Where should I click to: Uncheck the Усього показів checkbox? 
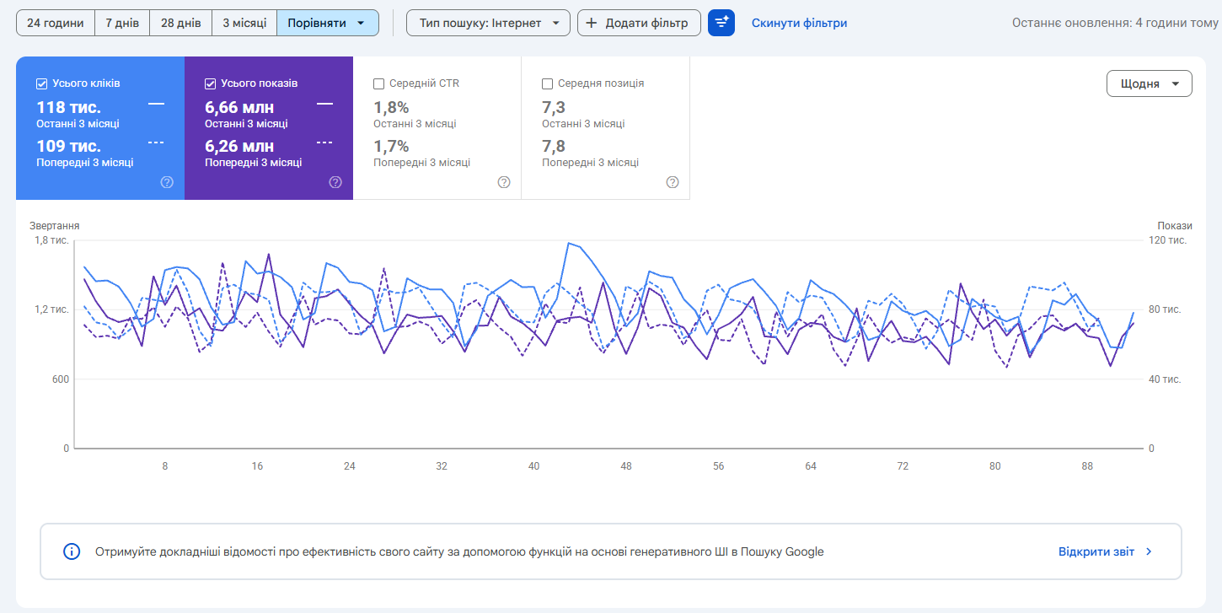(x=210, y=83)
